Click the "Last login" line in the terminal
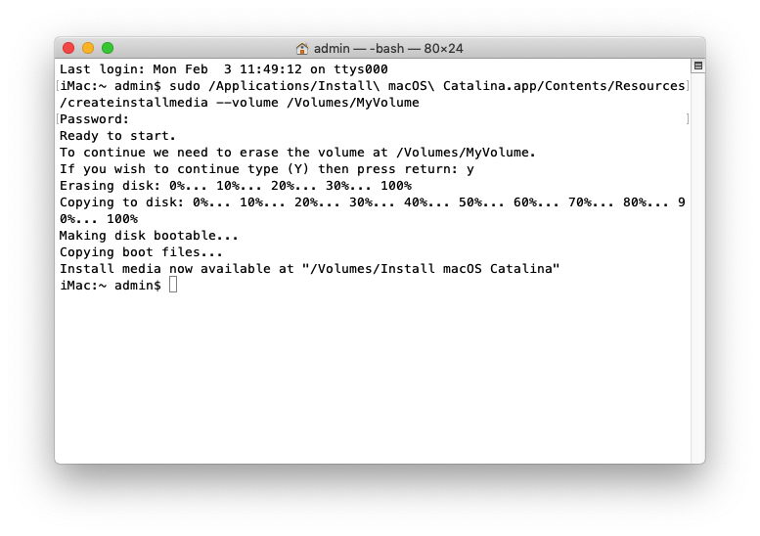The image size is (760, 536). [223, 69]
